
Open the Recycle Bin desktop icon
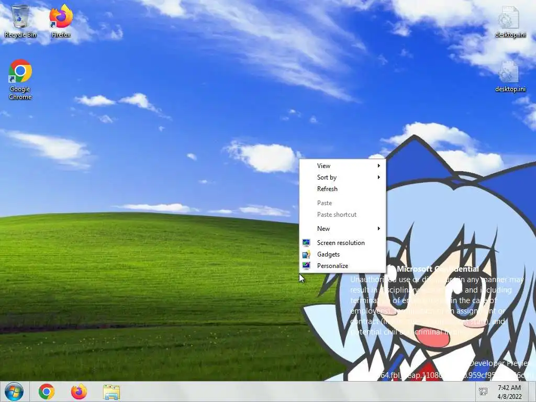point(20,21)
